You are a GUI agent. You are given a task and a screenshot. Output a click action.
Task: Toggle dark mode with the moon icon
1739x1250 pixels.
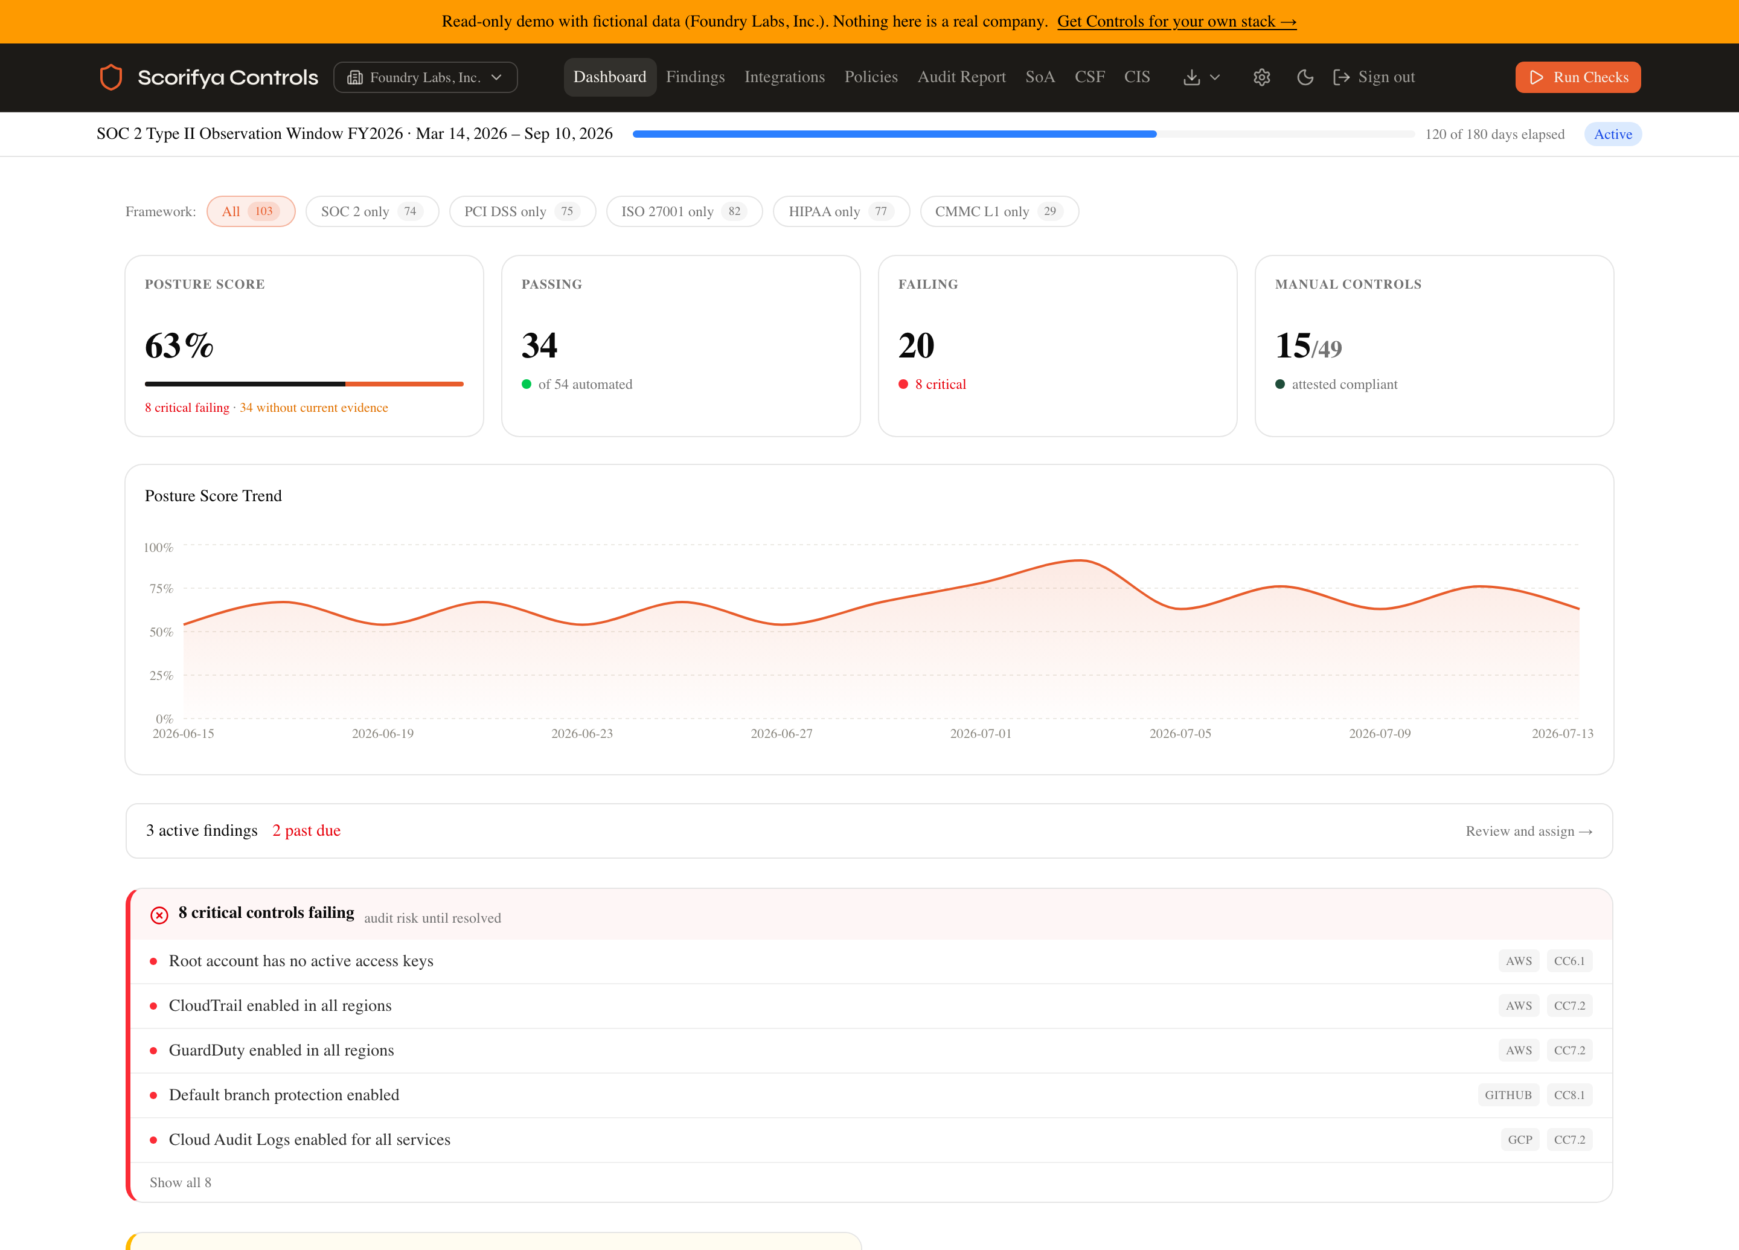click(1305, 77)
